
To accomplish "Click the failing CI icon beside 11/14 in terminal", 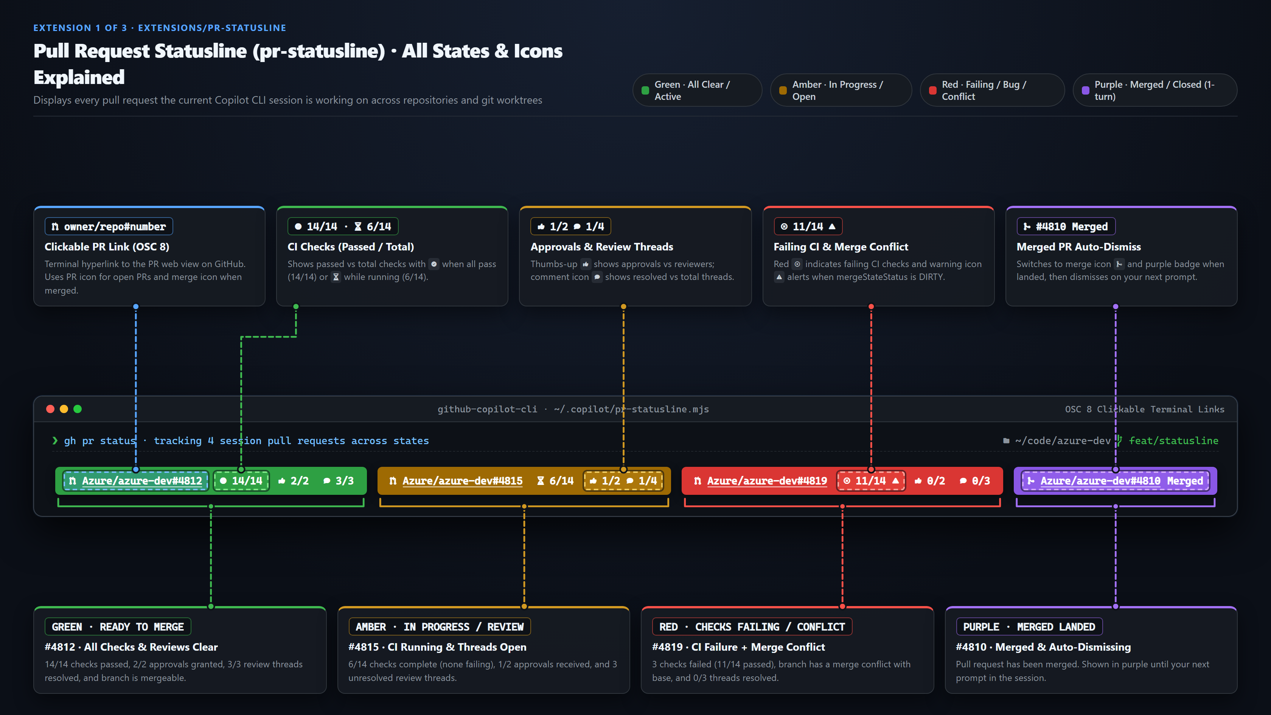I will pyautogui.click(x=847, y=480).
